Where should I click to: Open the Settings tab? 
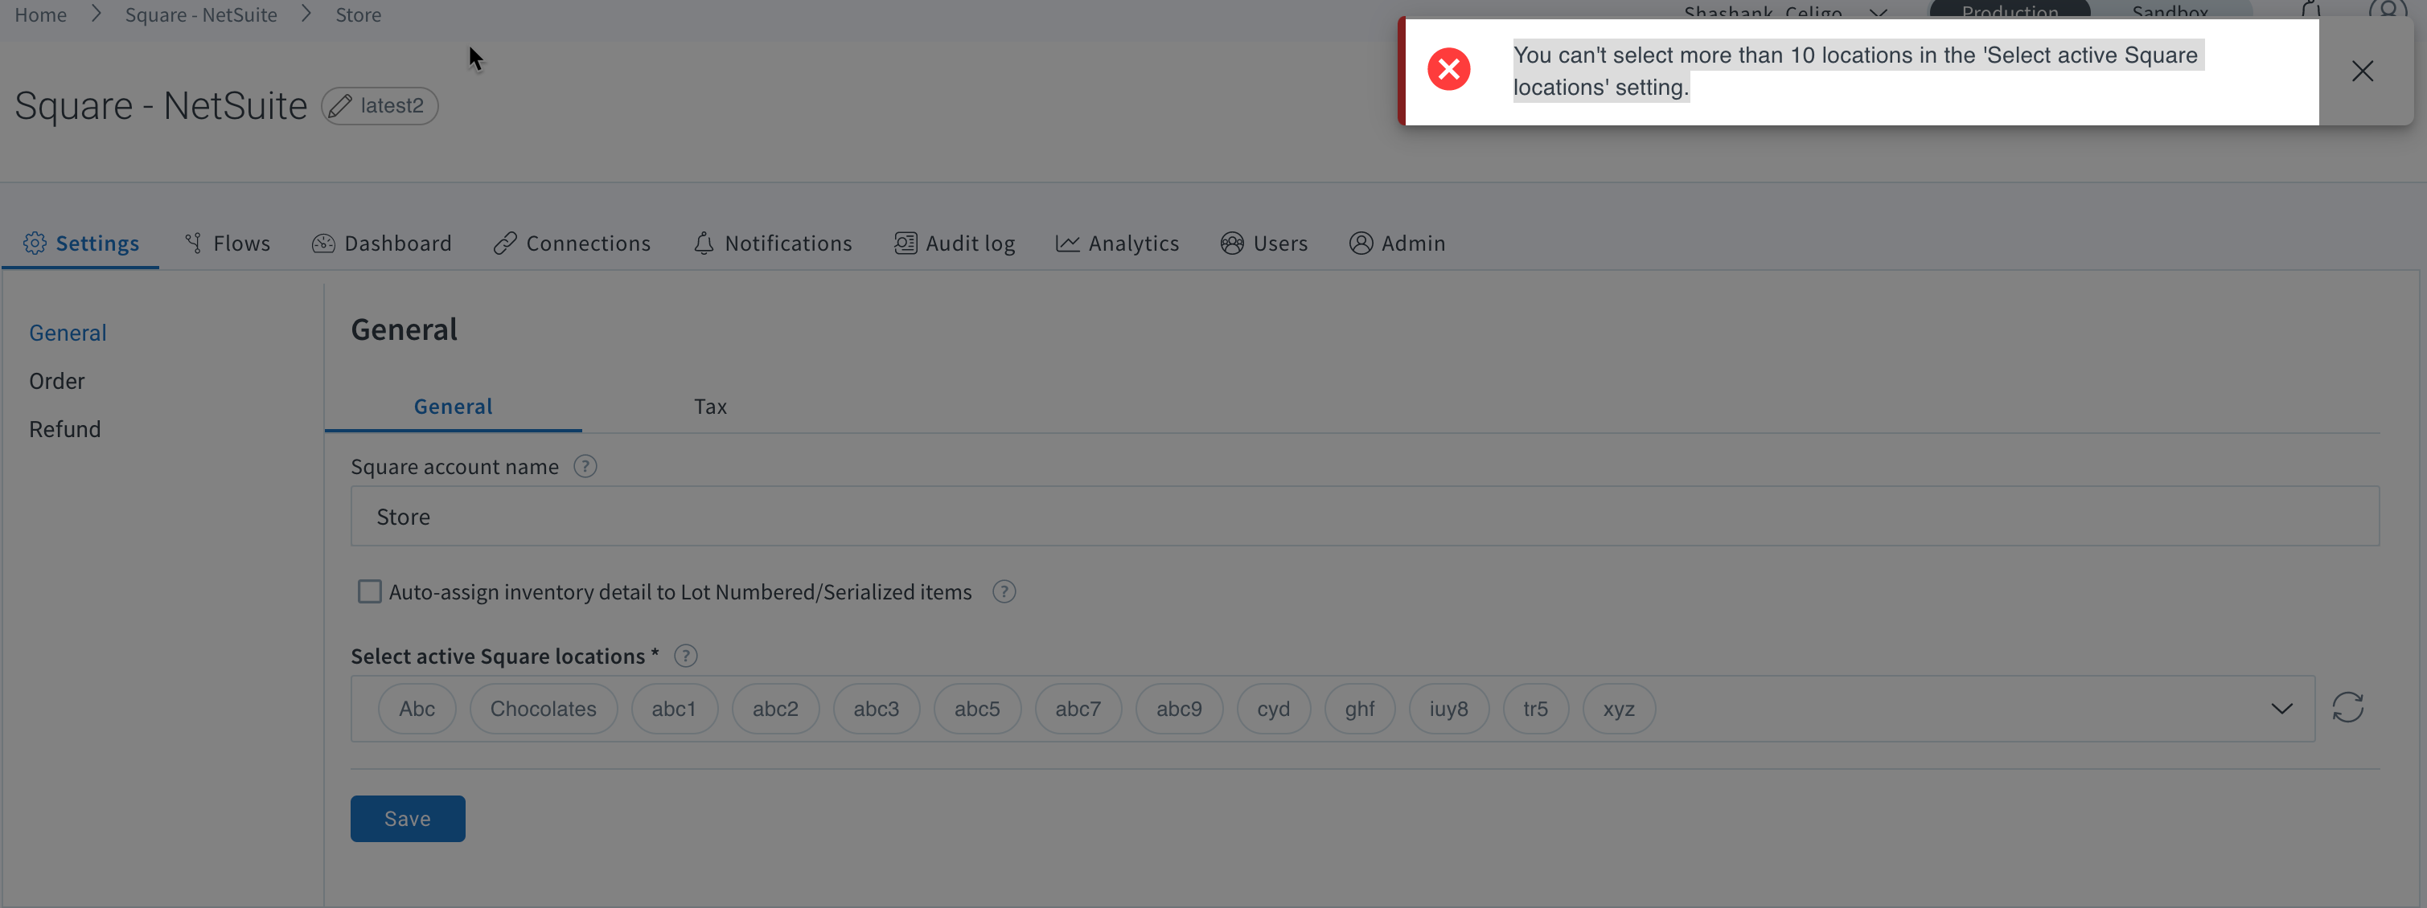pyautogui.click(x=81, y=243)
